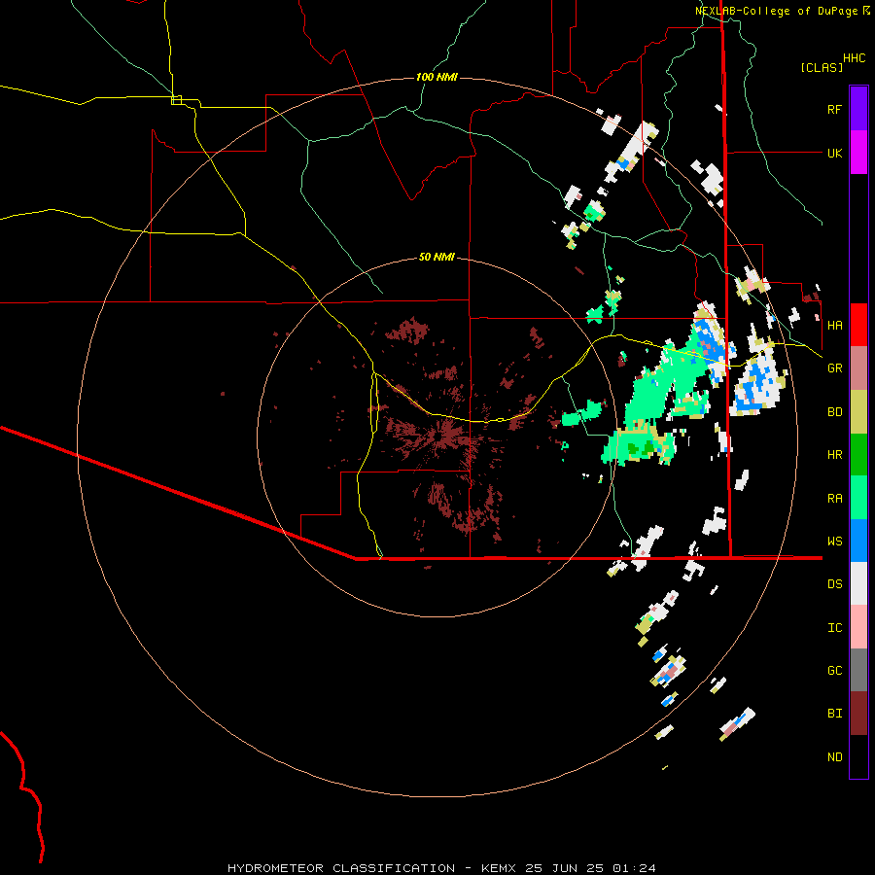Click the RF purple legend color swatch
This screenshot has height=875, width=875.
pos(858,109)
